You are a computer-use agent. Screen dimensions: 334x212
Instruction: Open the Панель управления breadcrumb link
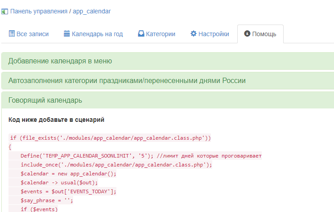click(x=39, y=11)
